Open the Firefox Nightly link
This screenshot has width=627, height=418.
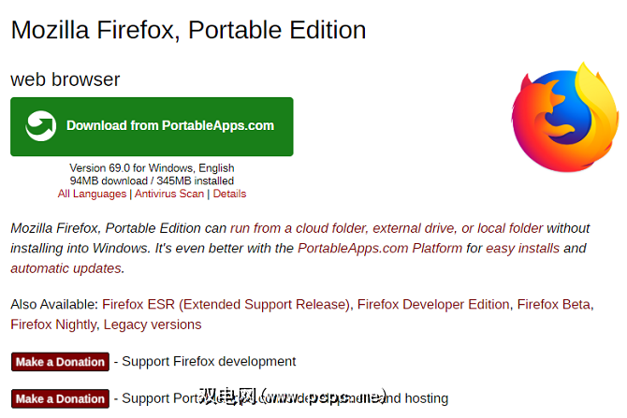point(53,324)
